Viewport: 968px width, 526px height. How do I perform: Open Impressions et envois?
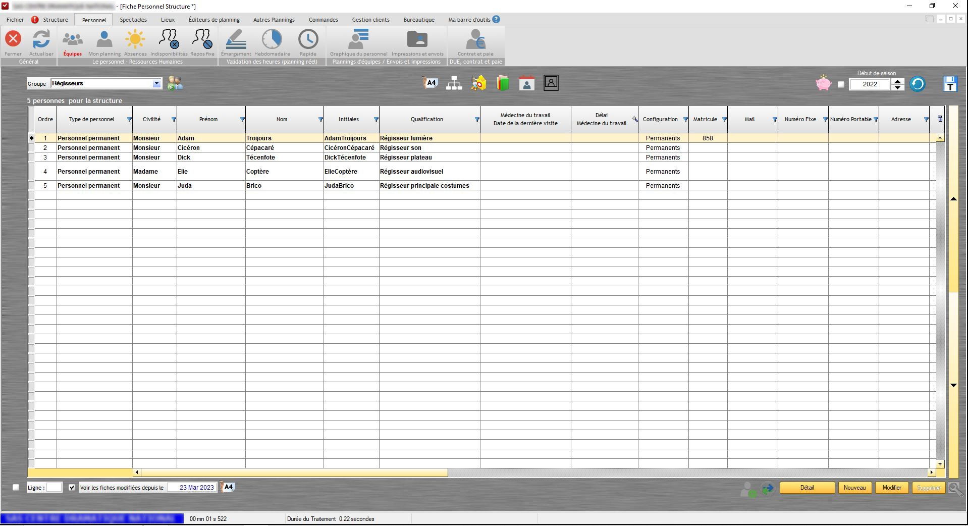(x=417, y=39)
